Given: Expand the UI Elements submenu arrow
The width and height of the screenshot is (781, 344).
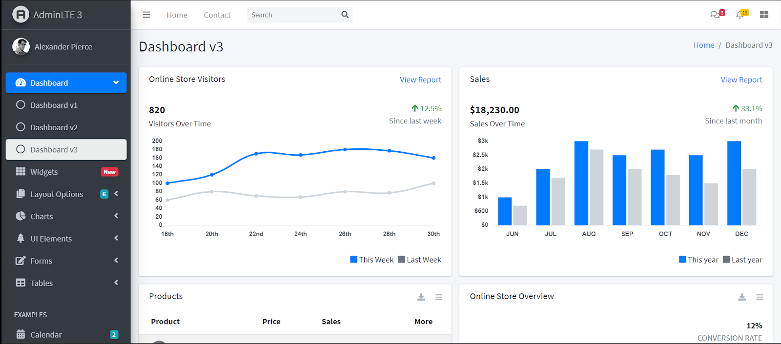Looking at the screenshot, I should click(116, 238).
